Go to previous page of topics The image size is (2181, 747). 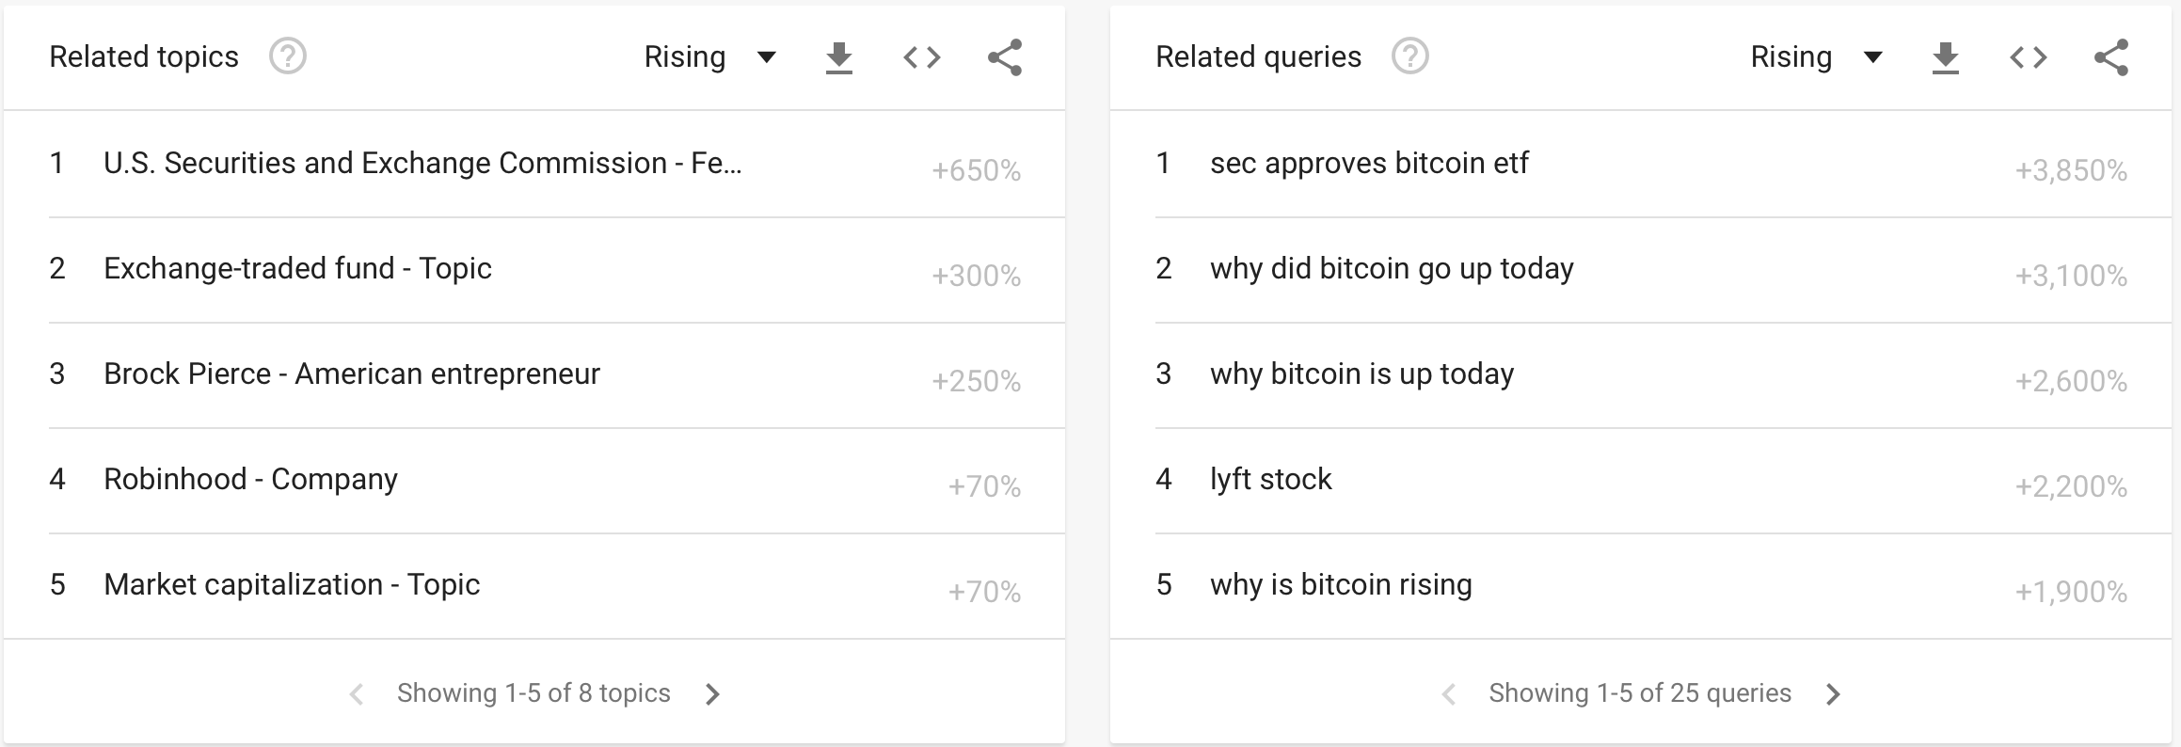tap(357, 694)
